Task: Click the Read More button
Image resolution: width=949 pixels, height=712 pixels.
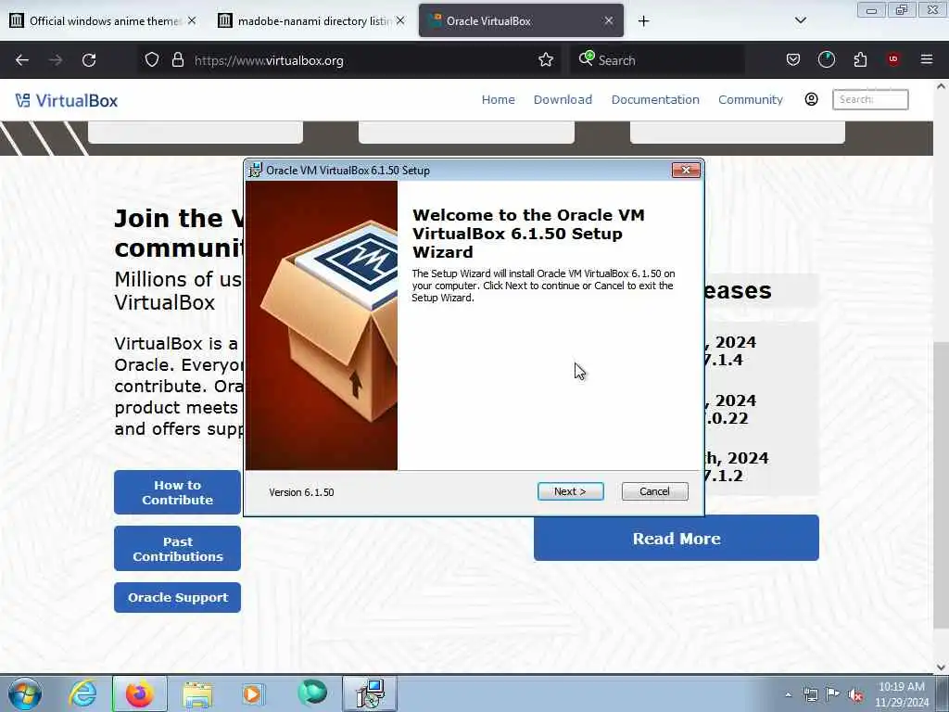Action: click(x=676, y=539)
